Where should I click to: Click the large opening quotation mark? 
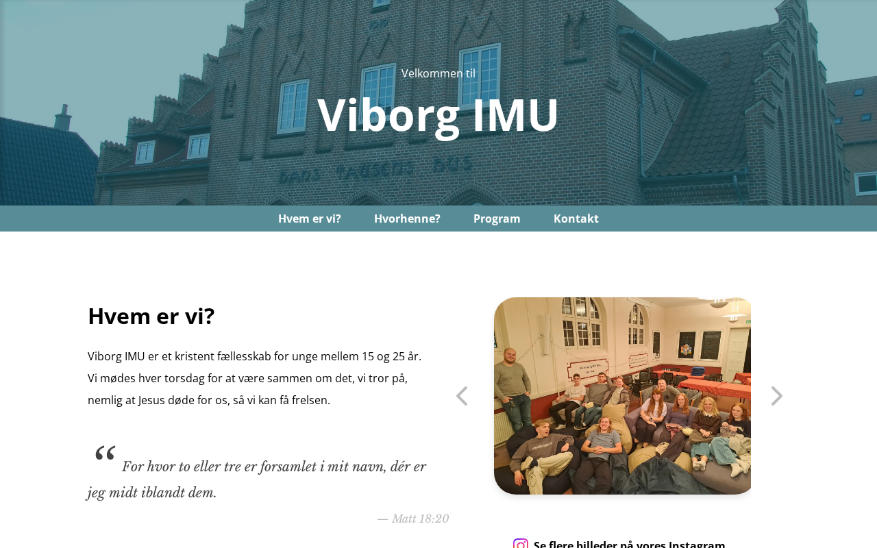click(x=105, y=453)
